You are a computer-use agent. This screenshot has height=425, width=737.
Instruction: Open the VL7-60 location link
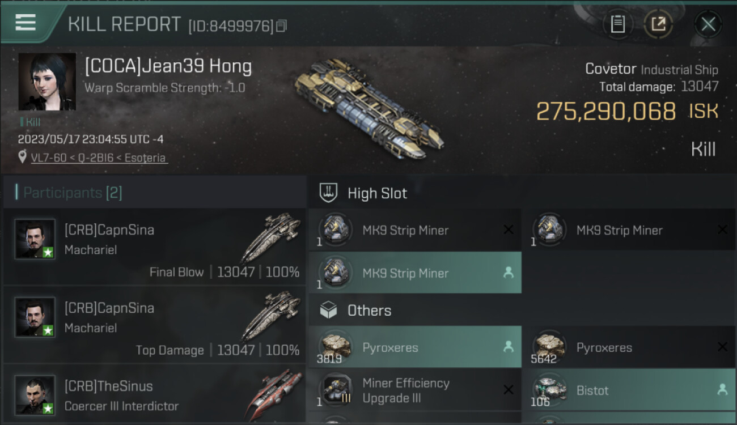pos(99,158)
